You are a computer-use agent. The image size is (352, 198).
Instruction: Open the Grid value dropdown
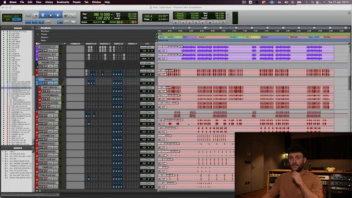(x=167, y=16)
